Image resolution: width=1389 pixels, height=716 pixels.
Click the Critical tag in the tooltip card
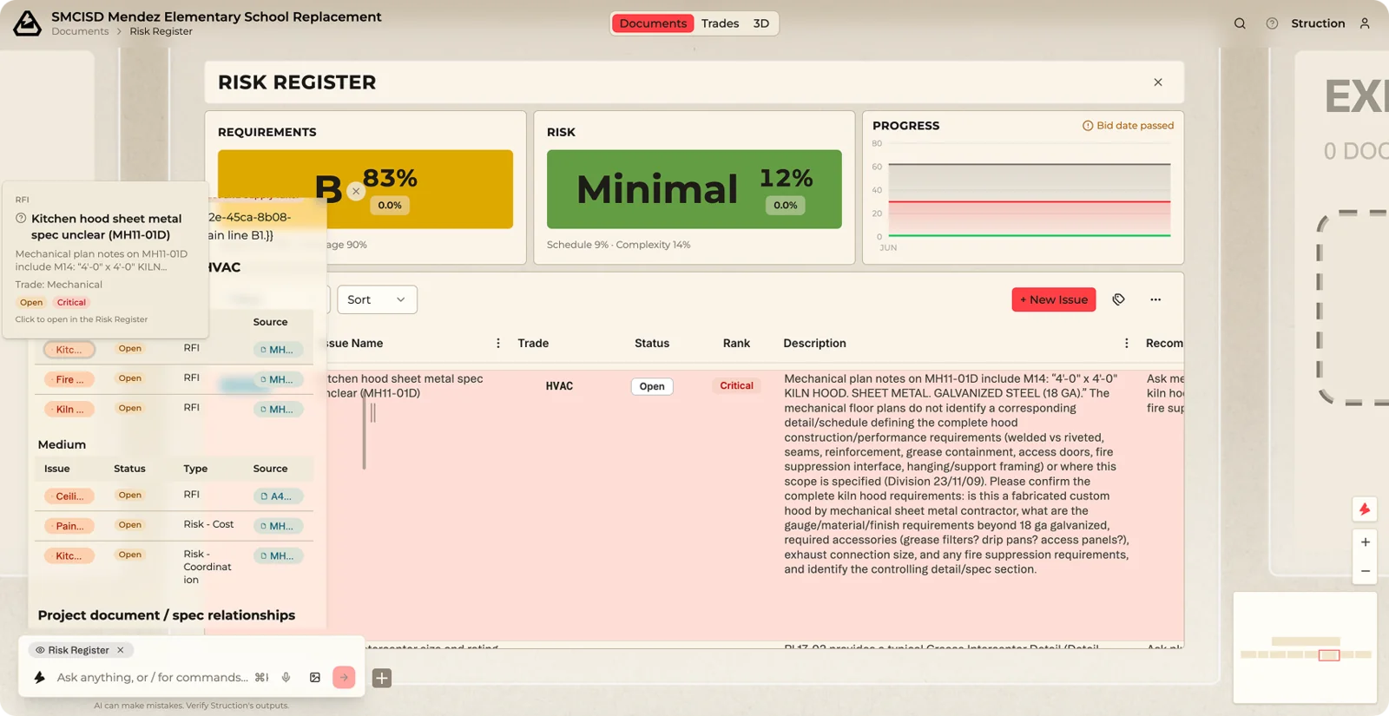point(71,303)
